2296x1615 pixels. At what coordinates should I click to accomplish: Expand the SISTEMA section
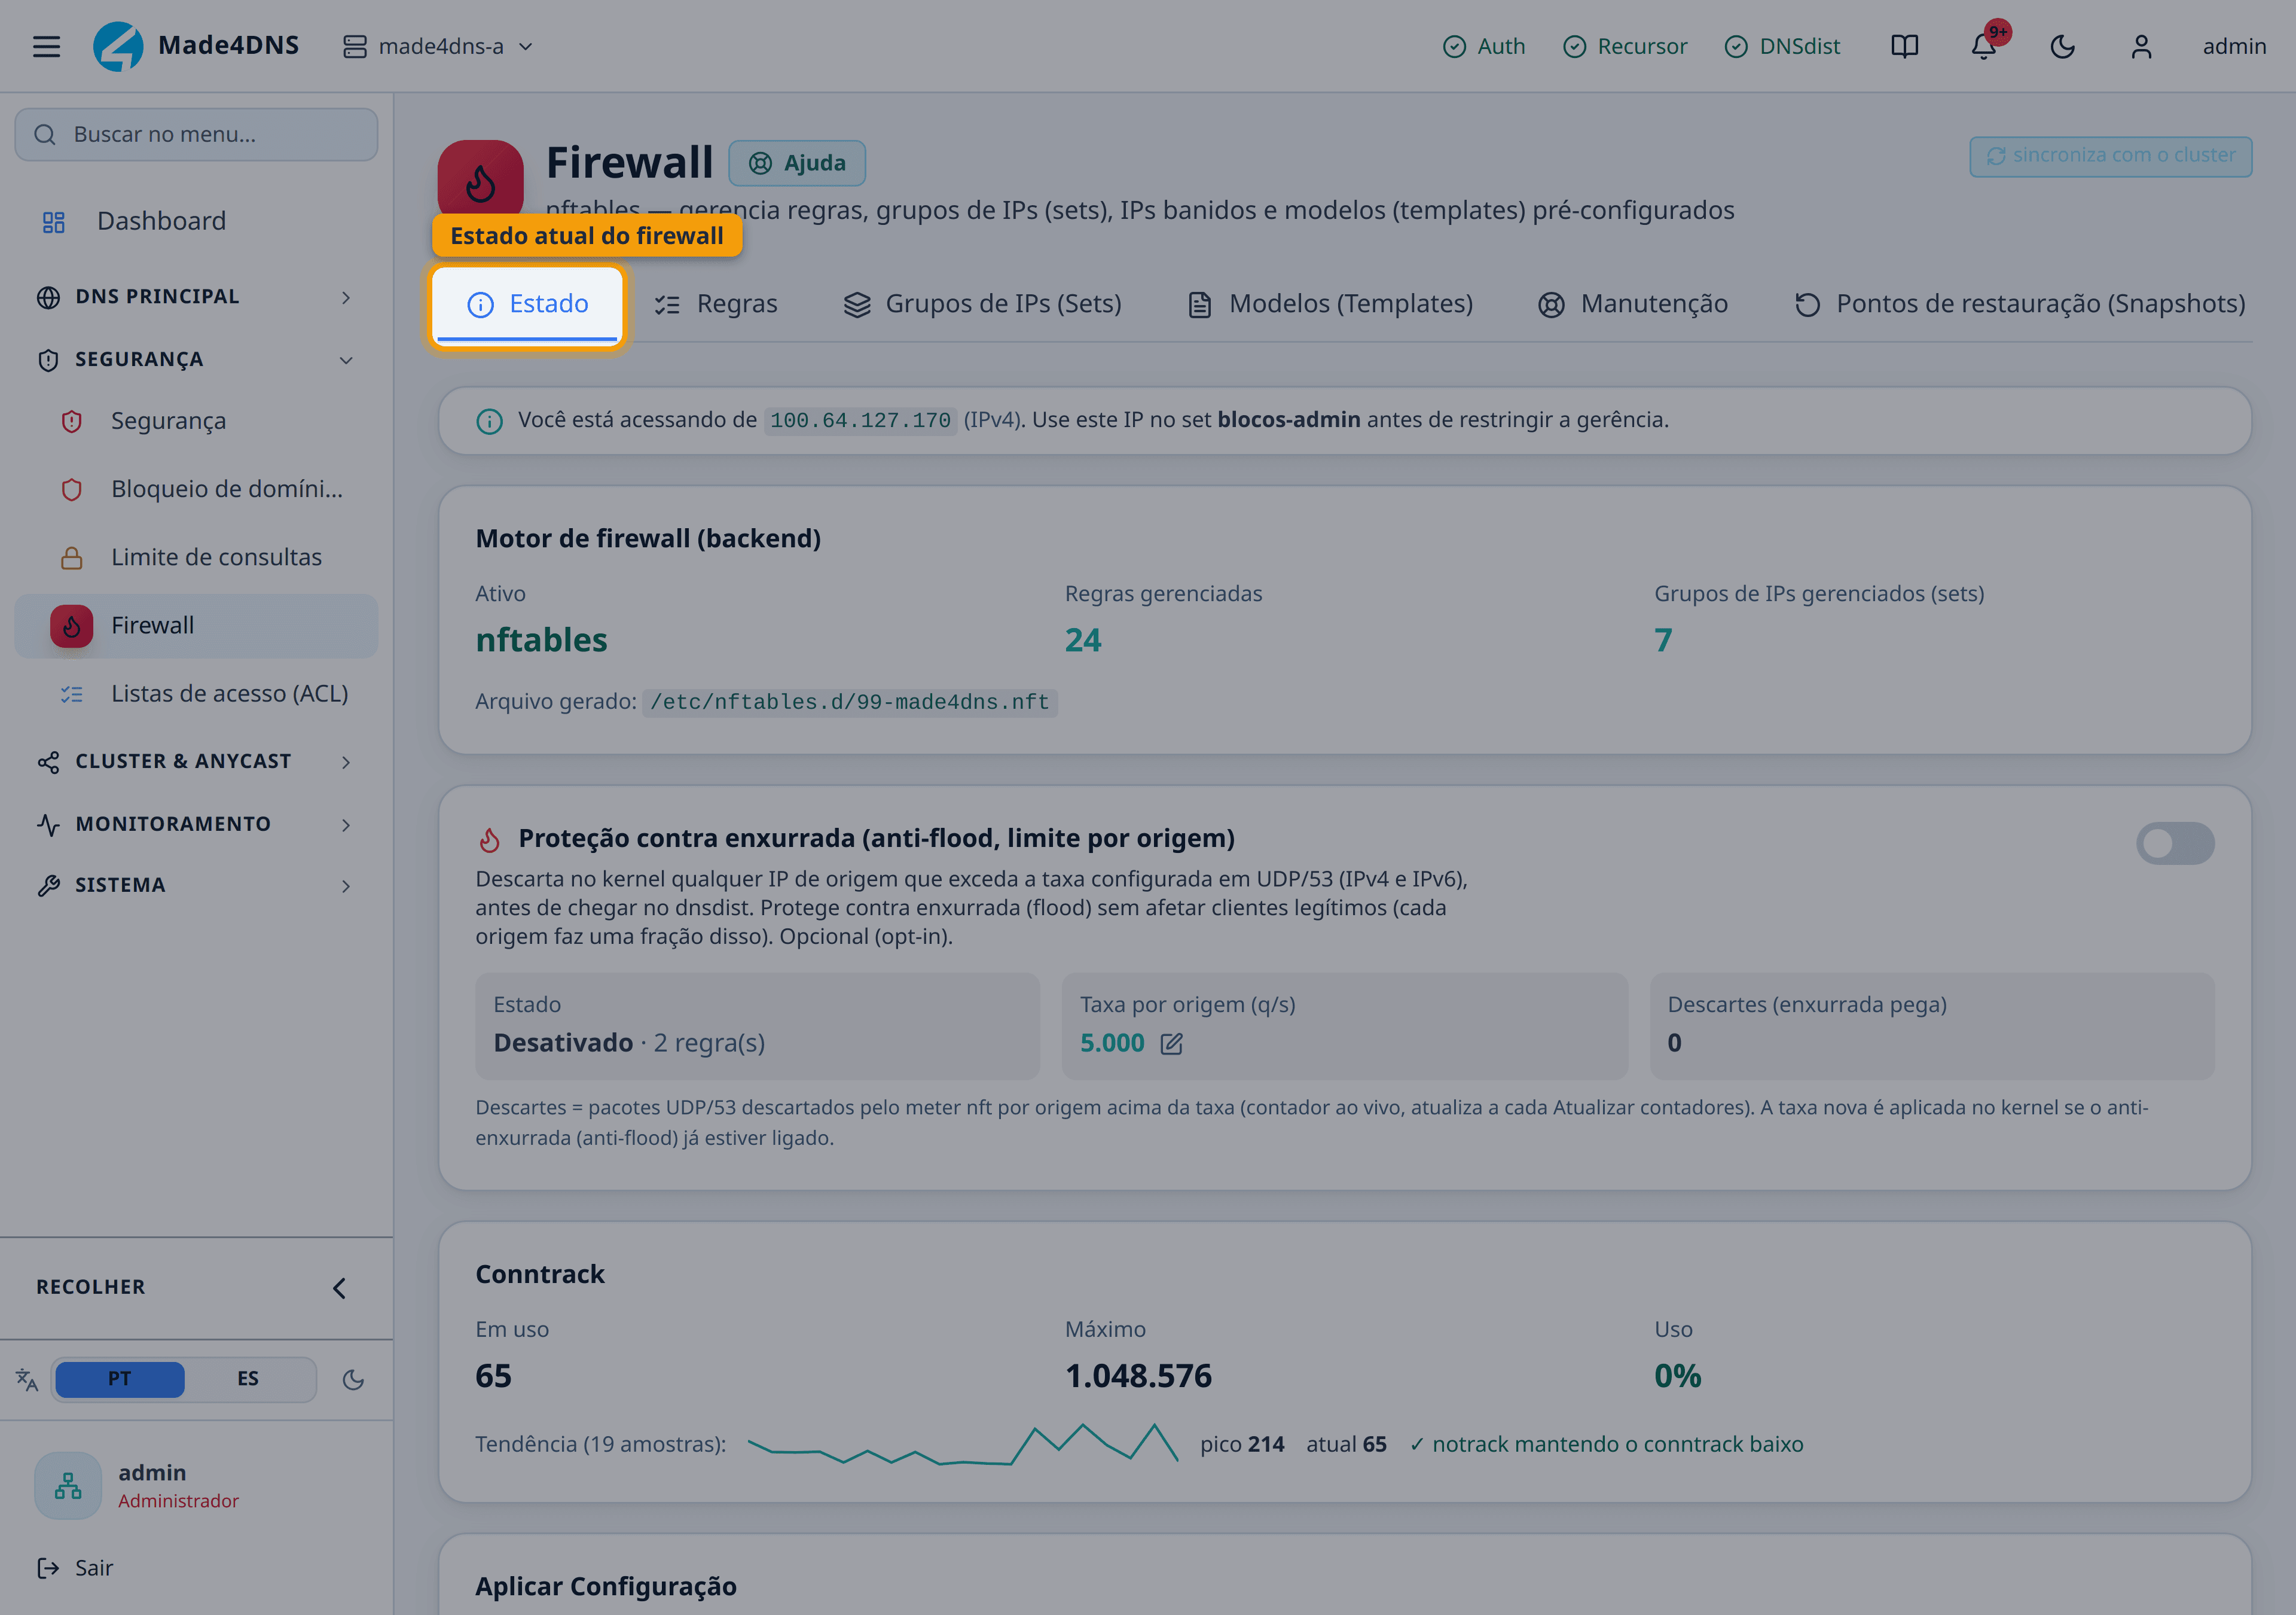[x=196, y=885]
